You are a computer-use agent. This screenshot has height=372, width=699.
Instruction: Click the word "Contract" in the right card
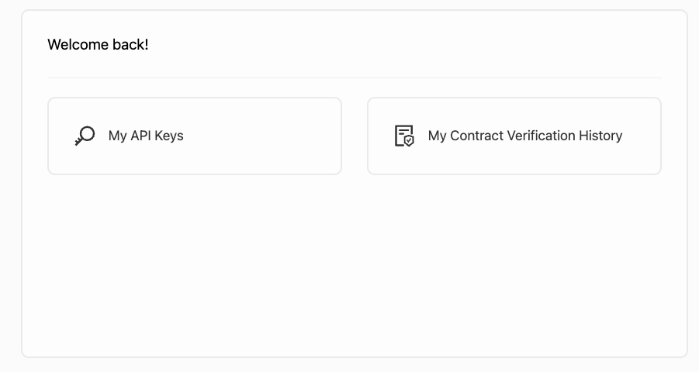pyautogui.click(x=476, y=136)
